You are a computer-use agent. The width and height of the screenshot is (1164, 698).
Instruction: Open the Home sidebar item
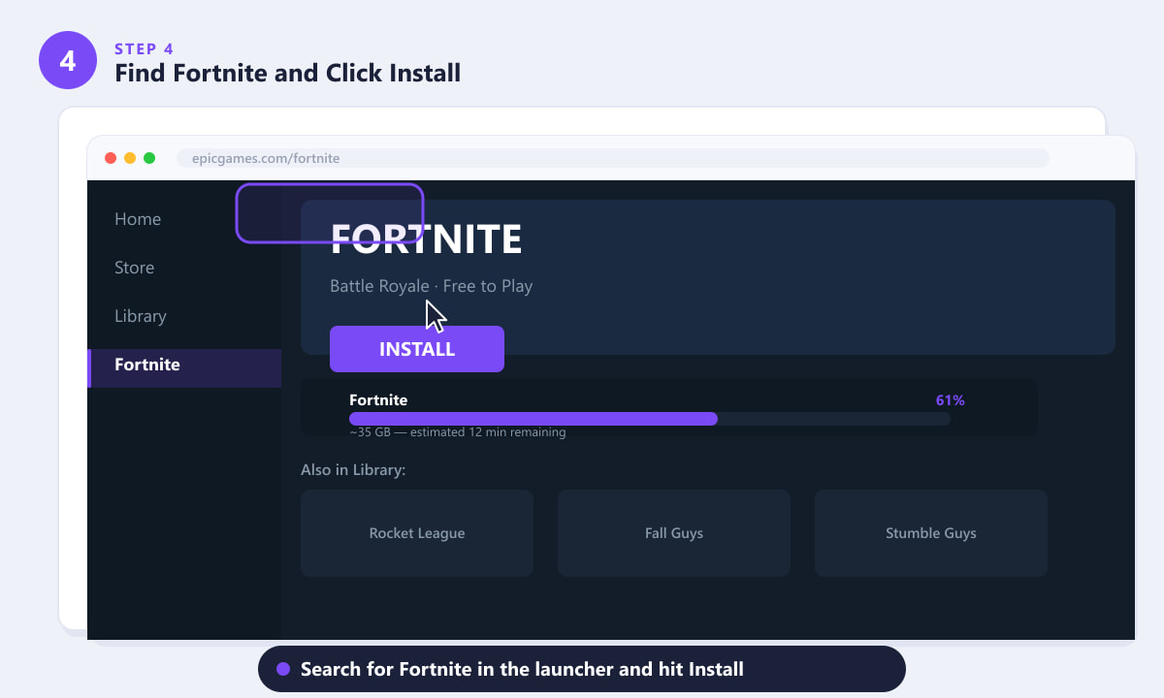138,219
